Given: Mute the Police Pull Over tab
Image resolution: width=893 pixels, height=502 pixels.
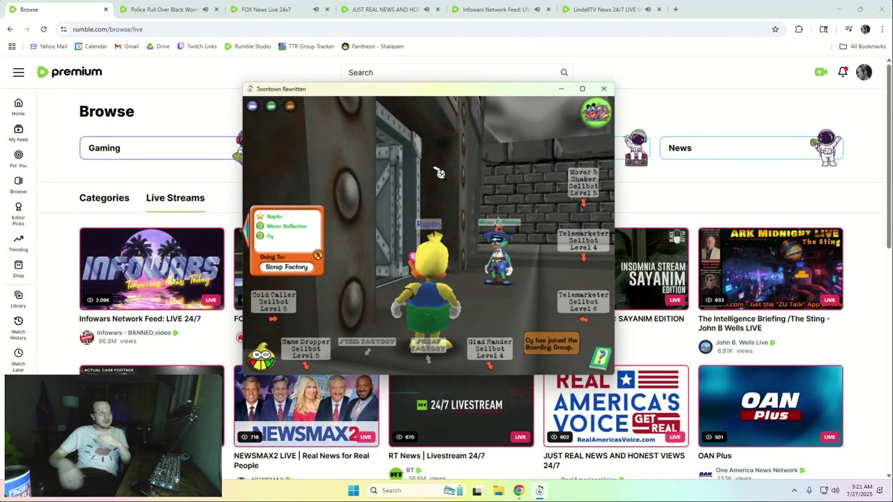Looking at the screenshot, I should pyautogui.click(x=205, y=10).
